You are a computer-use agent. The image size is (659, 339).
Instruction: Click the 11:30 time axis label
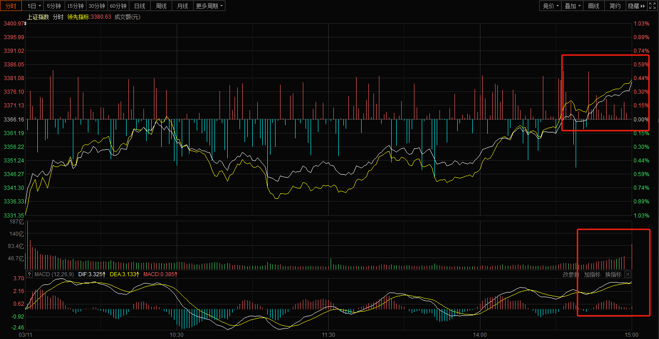[x=328, y=334]
